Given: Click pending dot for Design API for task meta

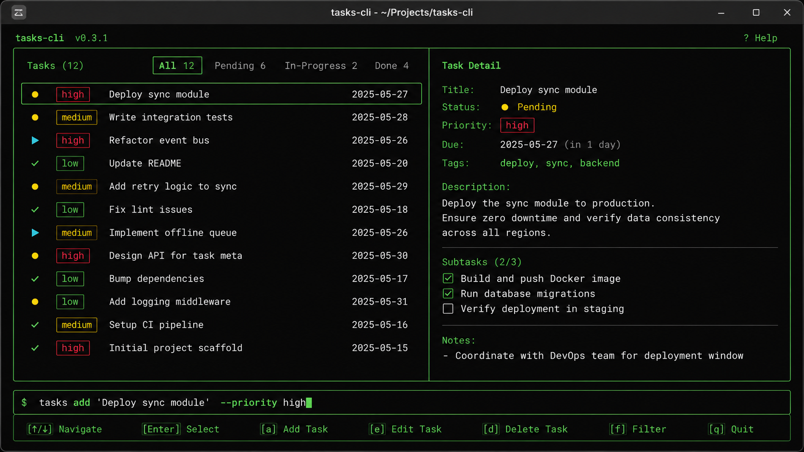Looking at the screenshot, I should point(35,256).
